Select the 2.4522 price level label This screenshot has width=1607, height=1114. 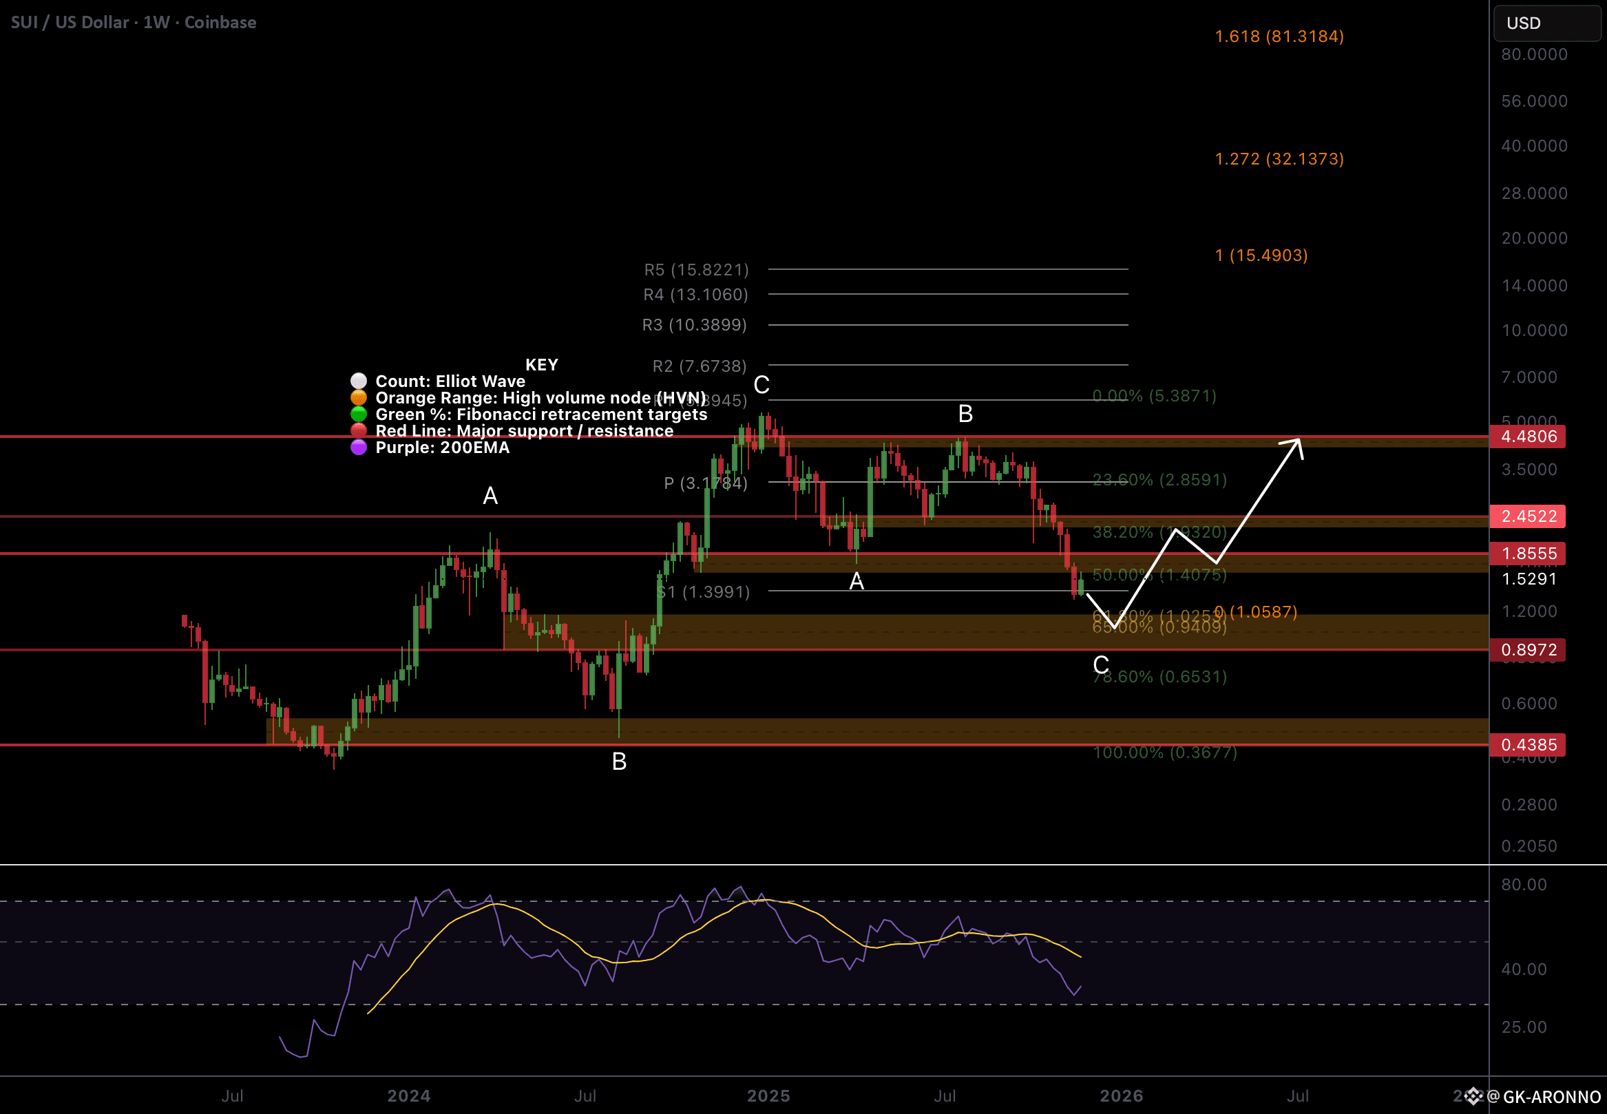click(x=1527, y=516)
